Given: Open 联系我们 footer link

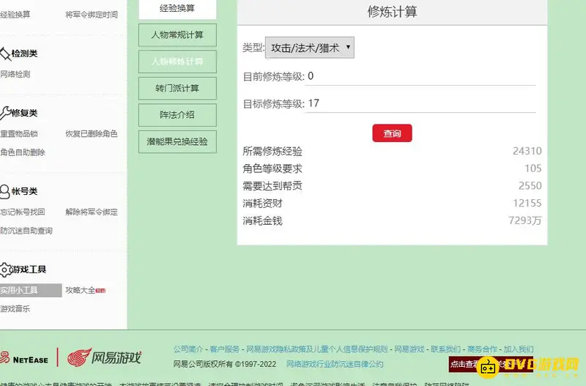Looking at the screenshot, I should (445, 349).
